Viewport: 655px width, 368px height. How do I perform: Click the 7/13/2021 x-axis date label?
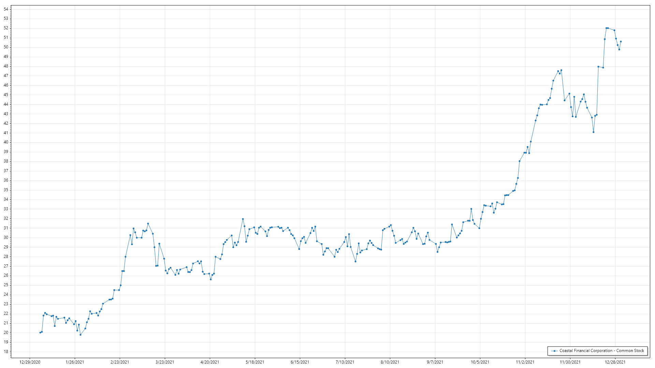pyautogui.click(x=345, y=362)
